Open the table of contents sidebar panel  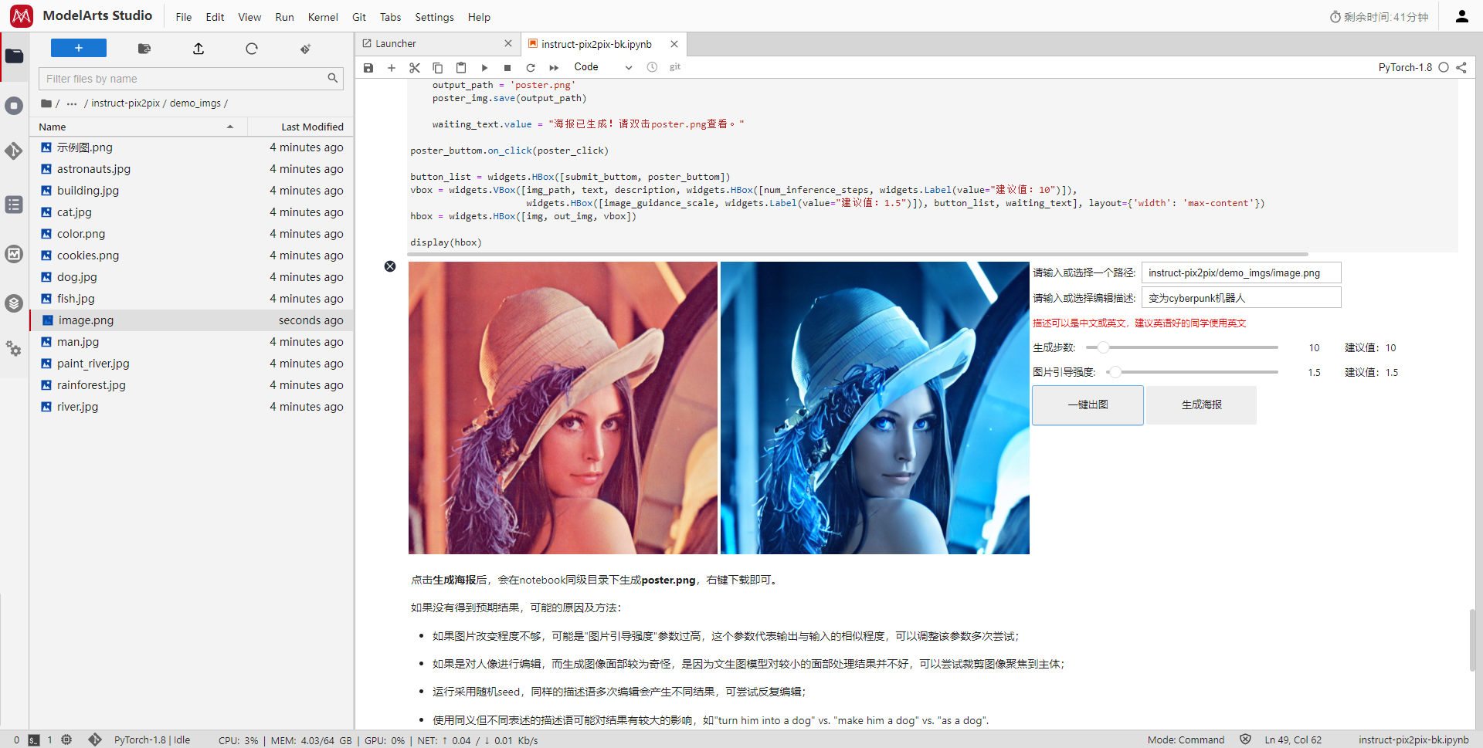pyautogui.click(x=15, y=205)
